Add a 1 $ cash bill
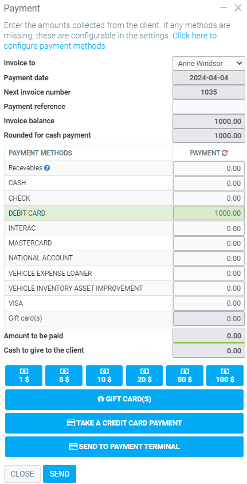This screenshot has height=484, width=247. [23, 376]
